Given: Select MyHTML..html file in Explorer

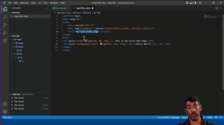Looking at the screenshot, I should click(21, 16).
